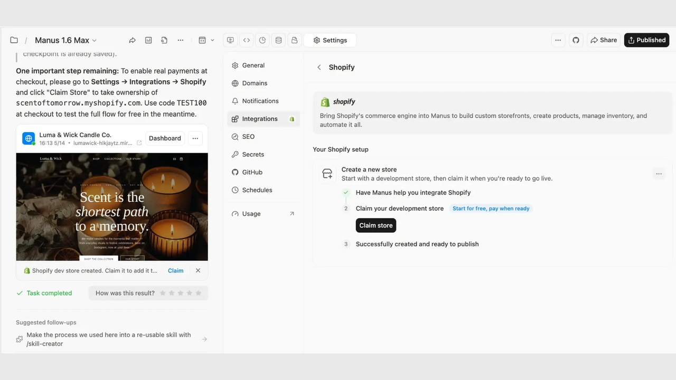Expand the layout chevron next to the panel icon

pos(212,40)
